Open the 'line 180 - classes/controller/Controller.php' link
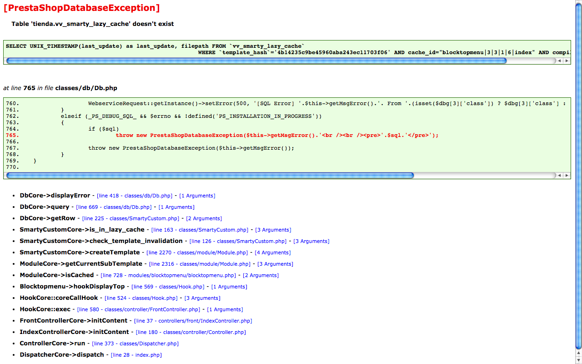This screenshot has width=582, height=364. coord(191,332)
